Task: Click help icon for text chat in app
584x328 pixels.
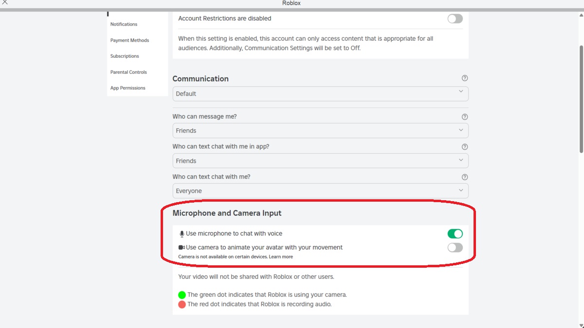Action: [x=464, y=147]
